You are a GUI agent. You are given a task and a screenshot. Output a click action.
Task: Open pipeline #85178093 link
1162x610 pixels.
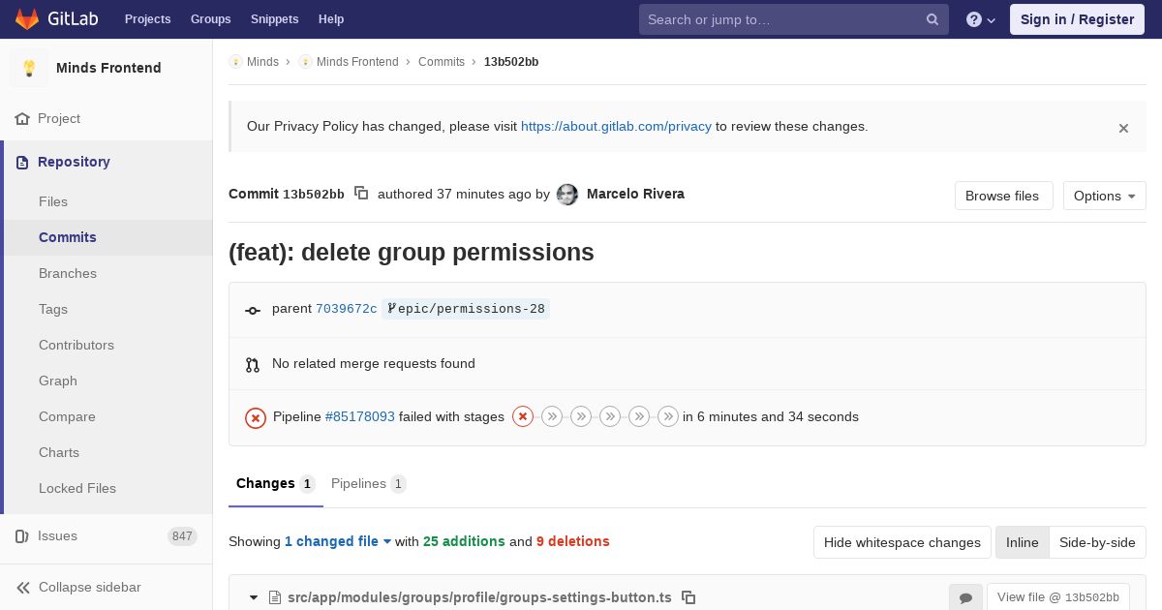pyautogui.click(x=360, y=416)
